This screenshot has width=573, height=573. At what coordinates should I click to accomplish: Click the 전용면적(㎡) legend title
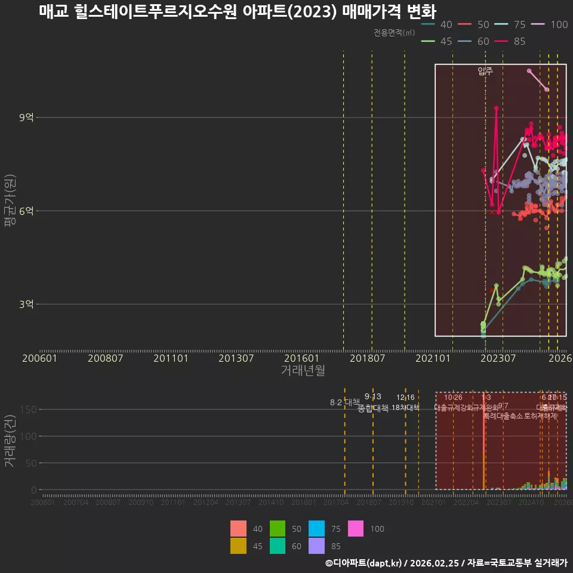coord(394,32)
